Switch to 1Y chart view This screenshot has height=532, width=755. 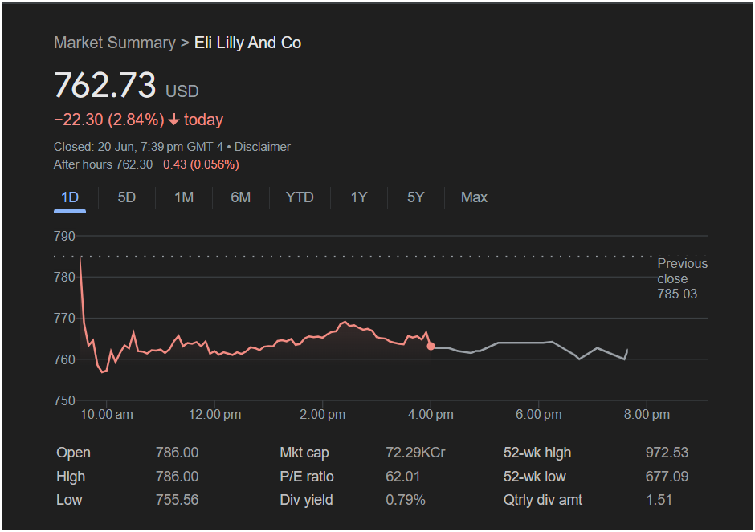click(x=359, y=197)
